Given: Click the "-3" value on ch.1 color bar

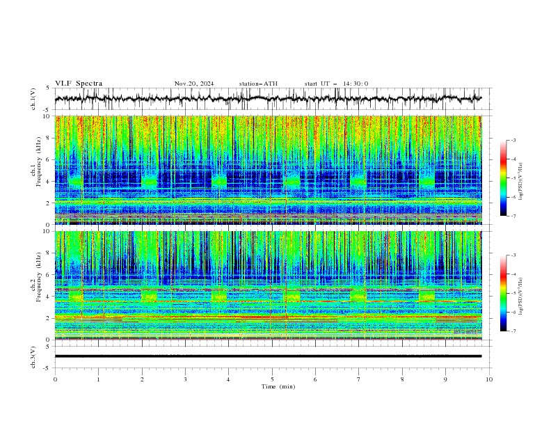Looking at the screenshot, I should tap(513, 140).
